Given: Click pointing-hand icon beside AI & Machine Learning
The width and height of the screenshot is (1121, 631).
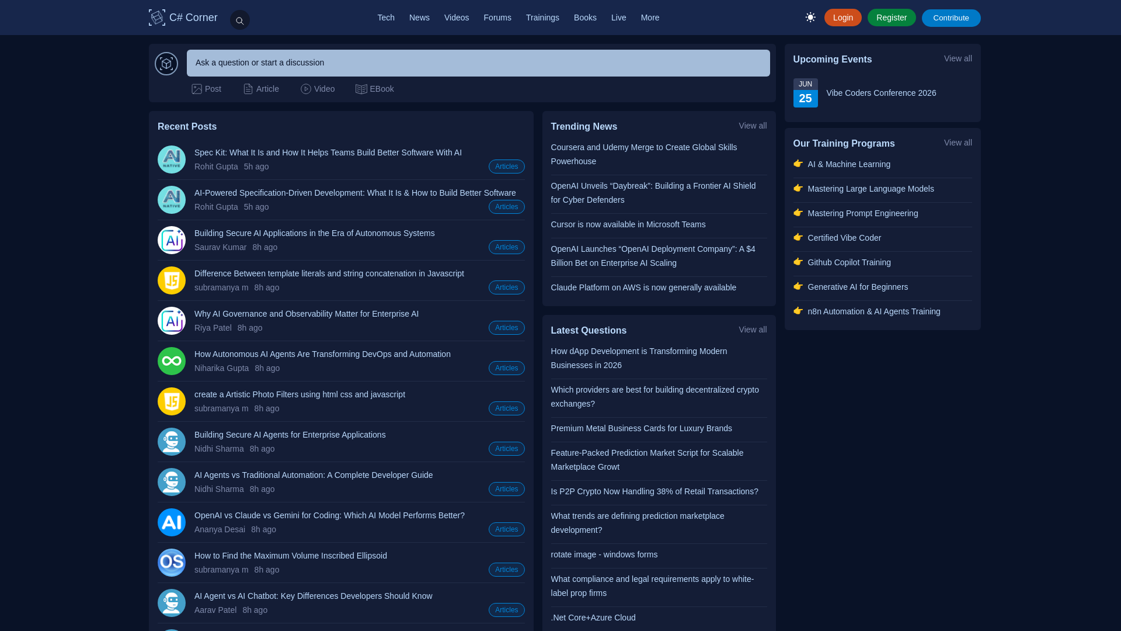Looking at the screenshot, I should coord(798,164).
